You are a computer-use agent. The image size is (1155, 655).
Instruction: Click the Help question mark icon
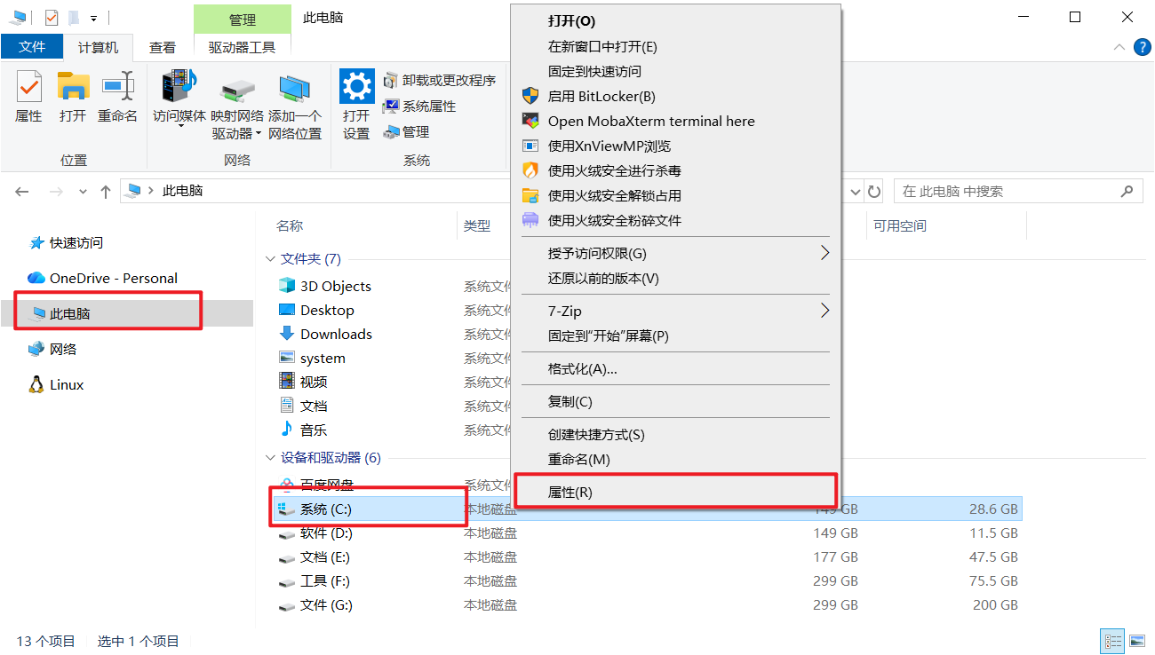(1143, 47)
